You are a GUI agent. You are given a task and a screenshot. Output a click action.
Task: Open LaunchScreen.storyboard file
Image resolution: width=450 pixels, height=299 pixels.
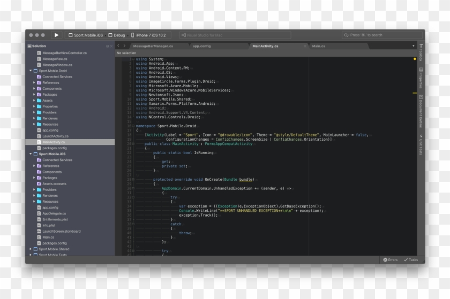(62, 232)
